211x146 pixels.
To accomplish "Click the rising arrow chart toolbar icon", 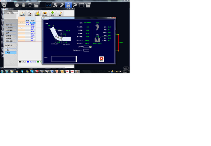I will 75,5.
